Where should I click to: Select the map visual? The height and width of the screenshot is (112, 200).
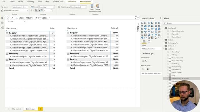point(142,32)
